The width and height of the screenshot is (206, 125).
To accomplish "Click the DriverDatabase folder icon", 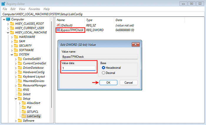I will click(20, 68).
